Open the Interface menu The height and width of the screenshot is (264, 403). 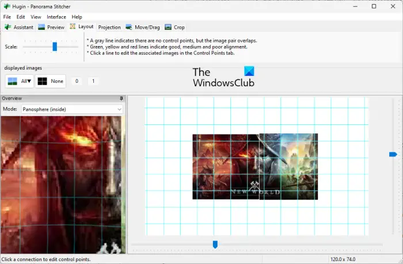[56, 17]
